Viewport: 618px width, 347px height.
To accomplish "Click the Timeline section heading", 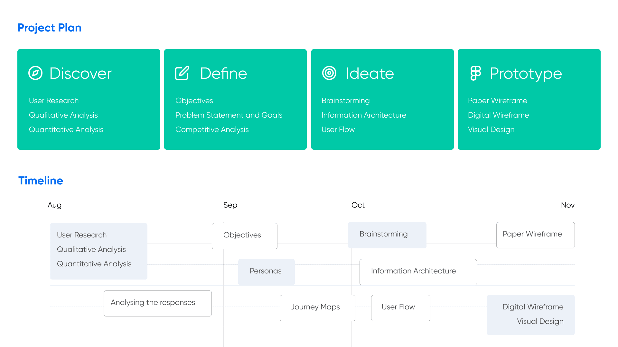I will (41, 181).
